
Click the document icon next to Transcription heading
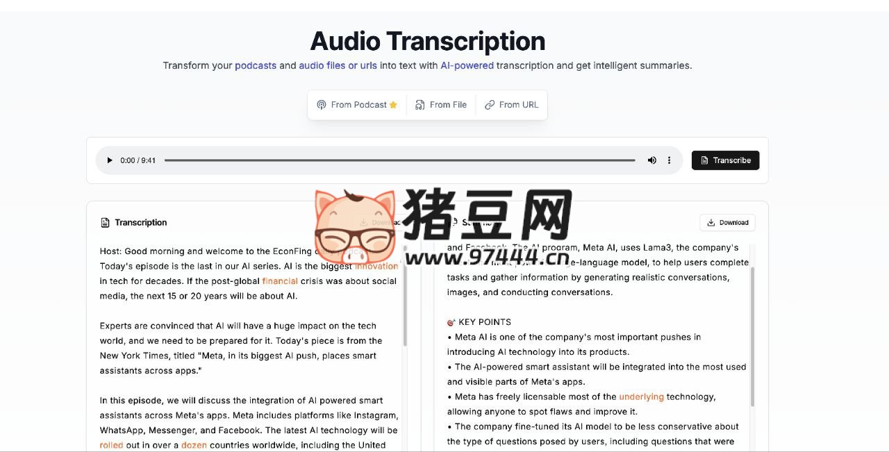tap(104, 222)
